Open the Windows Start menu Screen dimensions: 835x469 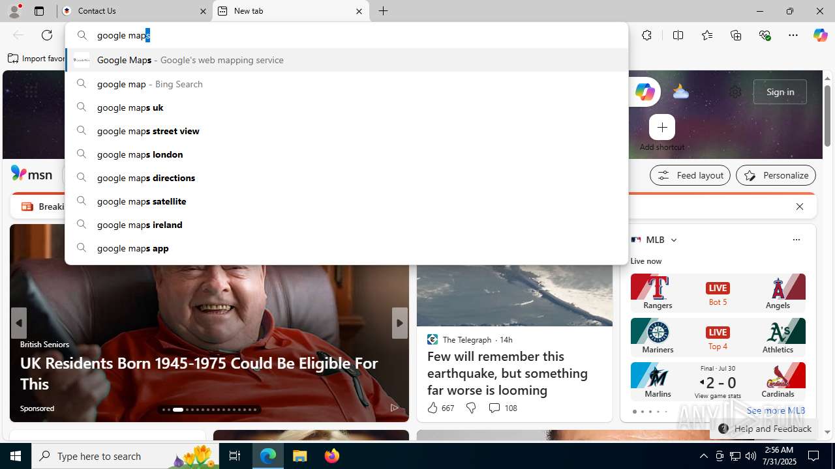16,456
